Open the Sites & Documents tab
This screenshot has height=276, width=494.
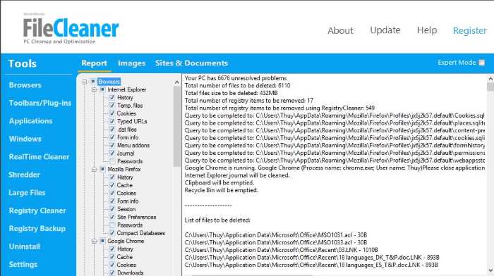(x=191, y=63)
